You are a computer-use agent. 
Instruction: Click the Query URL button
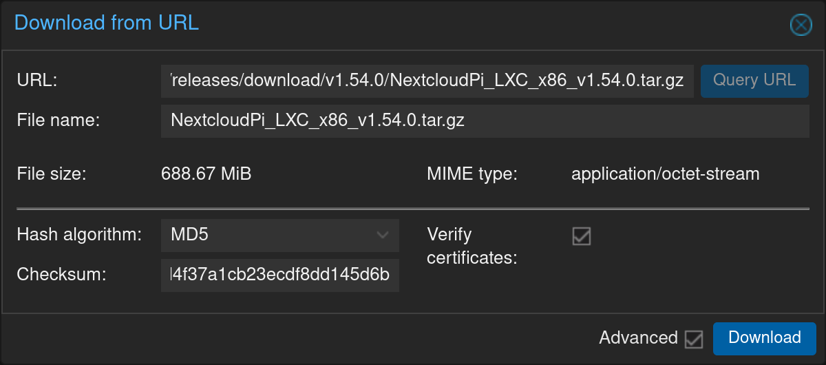pos(754,81)
